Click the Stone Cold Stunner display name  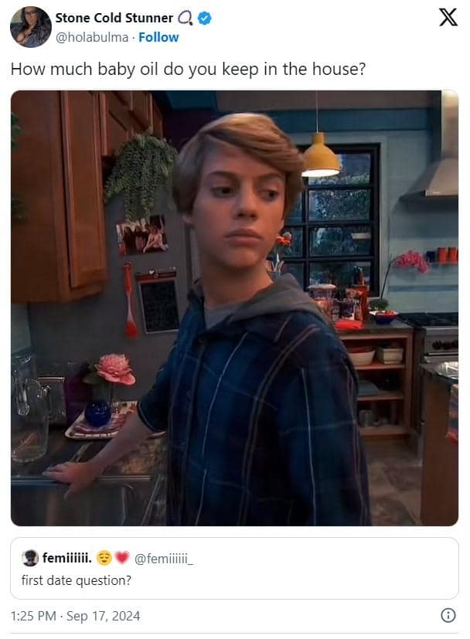pos(114,18)
